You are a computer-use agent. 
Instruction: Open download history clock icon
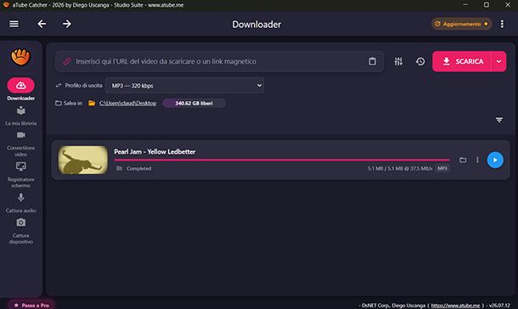point(420,61)
